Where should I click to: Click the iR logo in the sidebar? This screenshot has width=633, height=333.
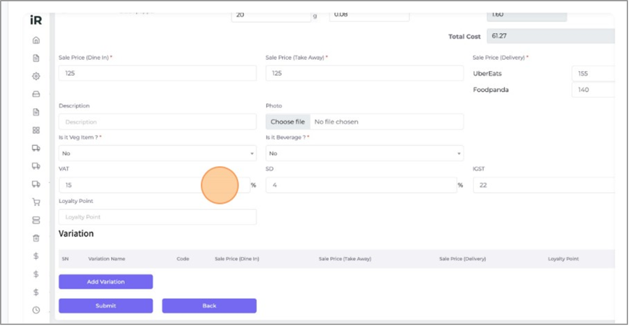36,20
